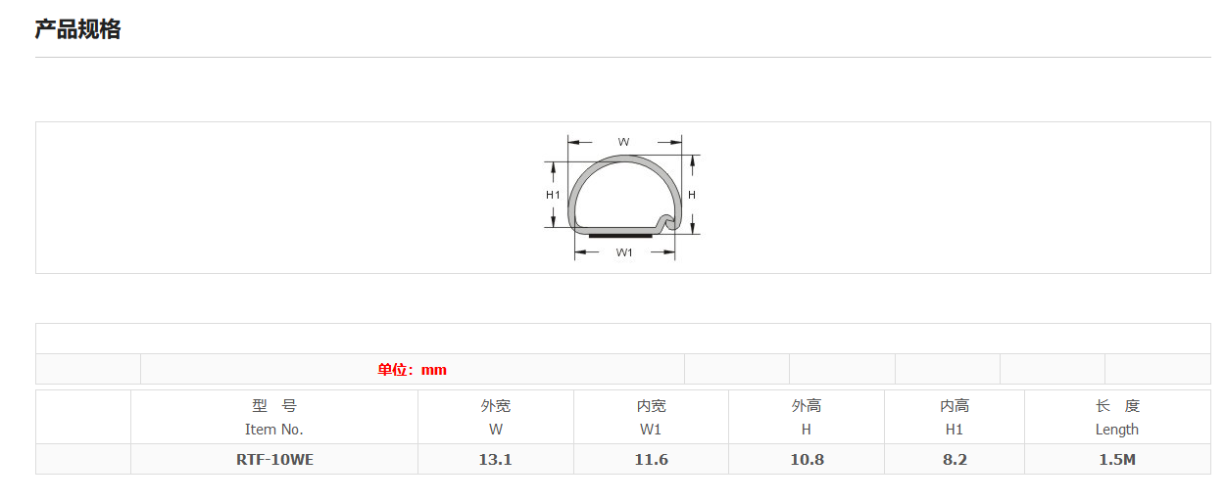This screenshot has height=501, width=1226.
Task: Click the H label right of diagram
Action: coord(692,195)
